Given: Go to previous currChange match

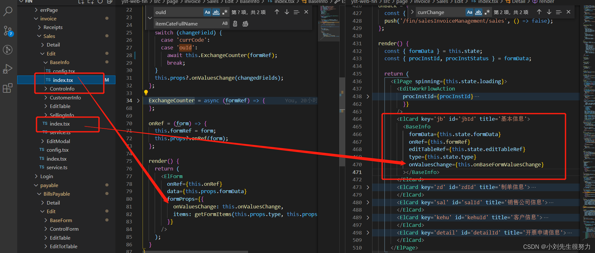Looking at the screenshot, I should pyautogui.click(x=539, y=12).
